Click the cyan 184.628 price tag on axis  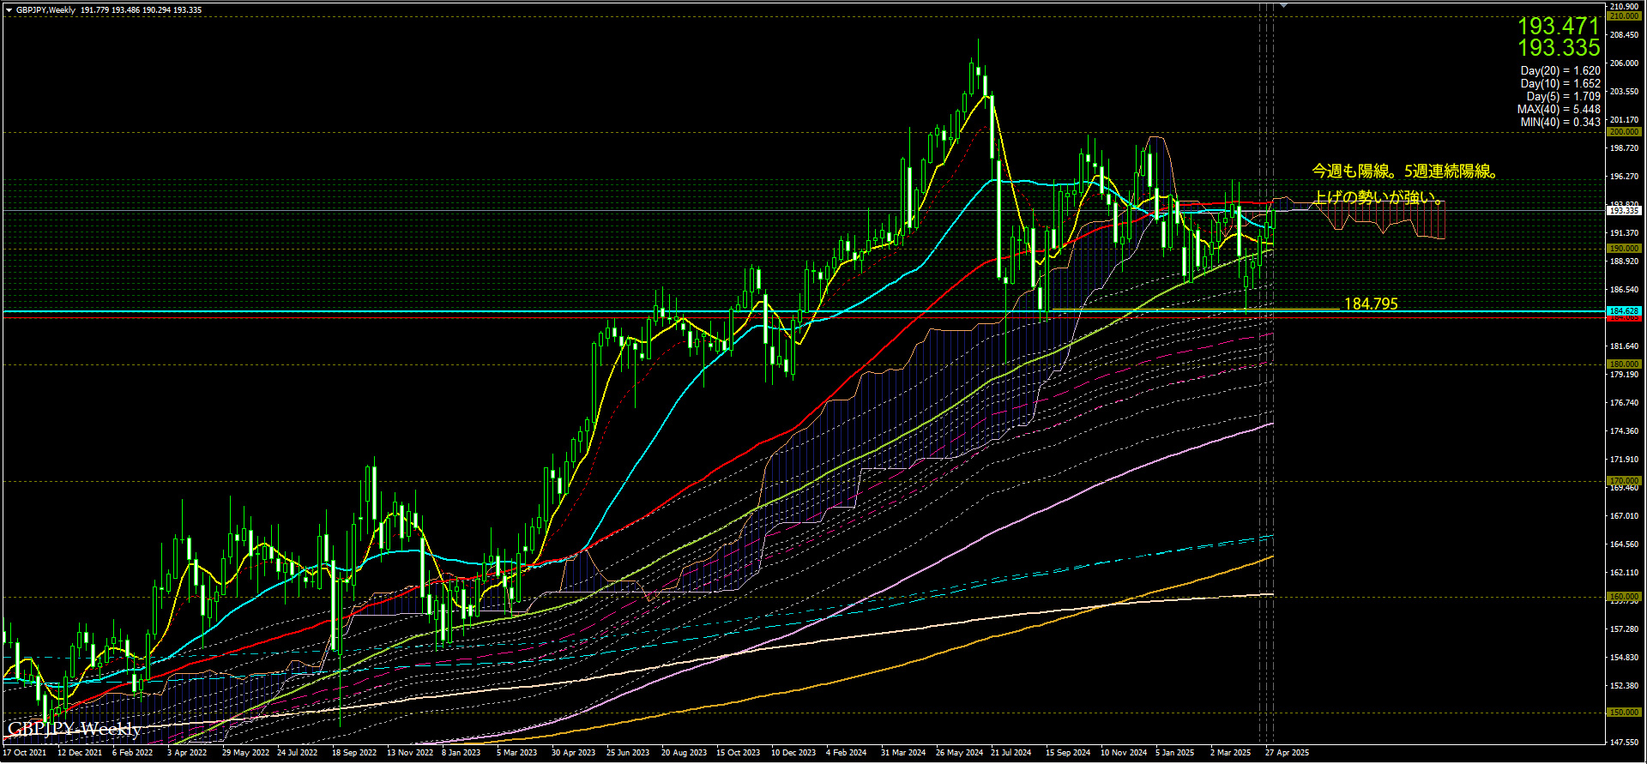tap(1624, 311)
